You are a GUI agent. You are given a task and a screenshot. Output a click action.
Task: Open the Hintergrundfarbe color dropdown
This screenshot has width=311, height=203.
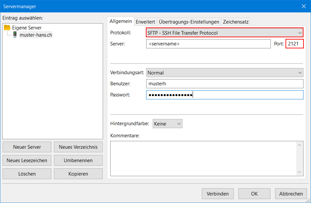167,124
